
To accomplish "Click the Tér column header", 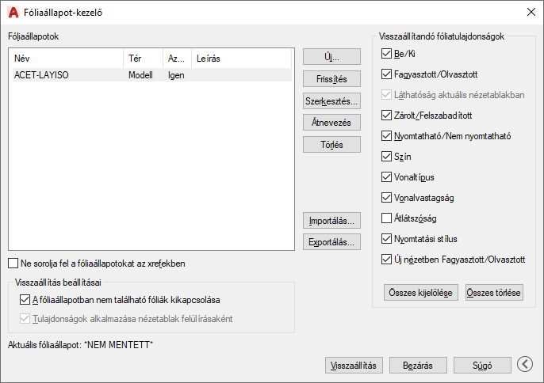I will click(143, 59).
